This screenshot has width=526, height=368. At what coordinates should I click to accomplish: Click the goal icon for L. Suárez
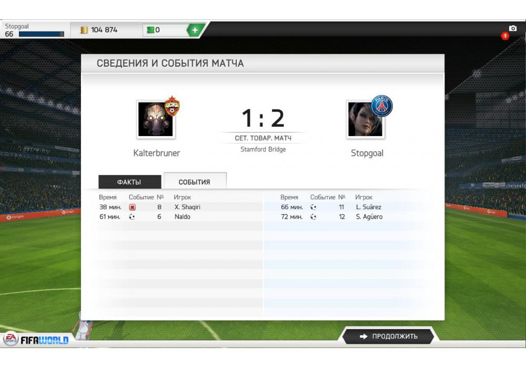tap(313, 207)
